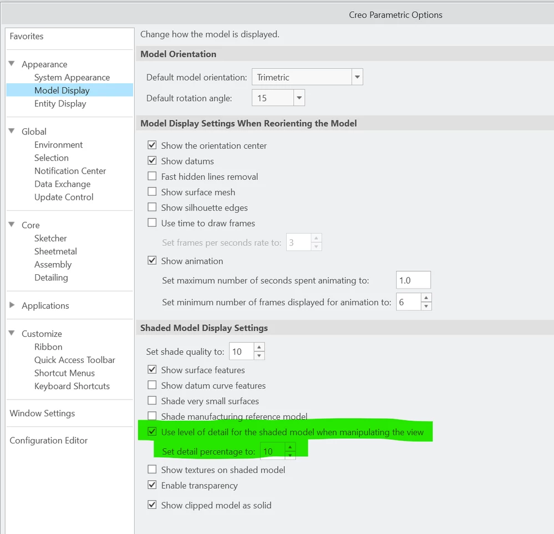Uncheck Show the orientation center
554x534 pixels.
[x=152, y=145]
